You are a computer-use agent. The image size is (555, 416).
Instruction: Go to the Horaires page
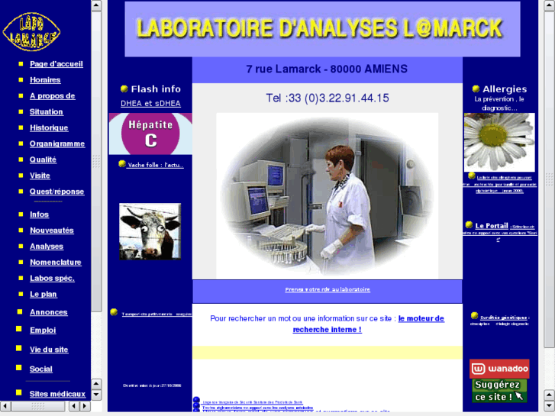(x=45, y=80)
